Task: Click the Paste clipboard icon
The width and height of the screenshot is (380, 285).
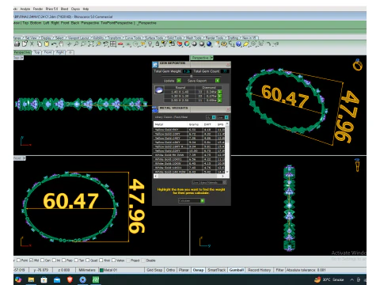Action: point(47,44)
